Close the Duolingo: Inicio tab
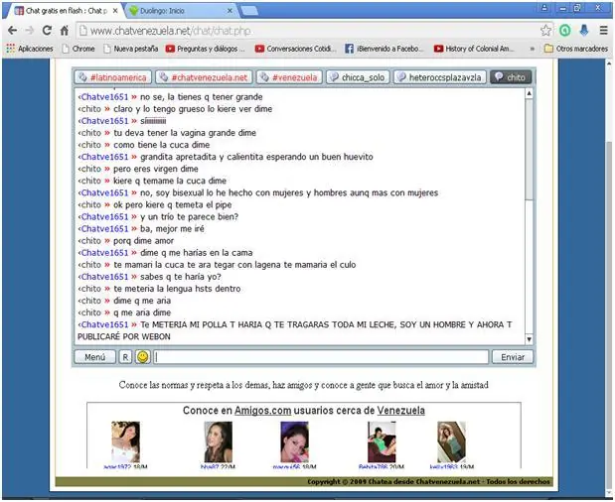Screen dimensions: 615x502 [x=230, y=11]
